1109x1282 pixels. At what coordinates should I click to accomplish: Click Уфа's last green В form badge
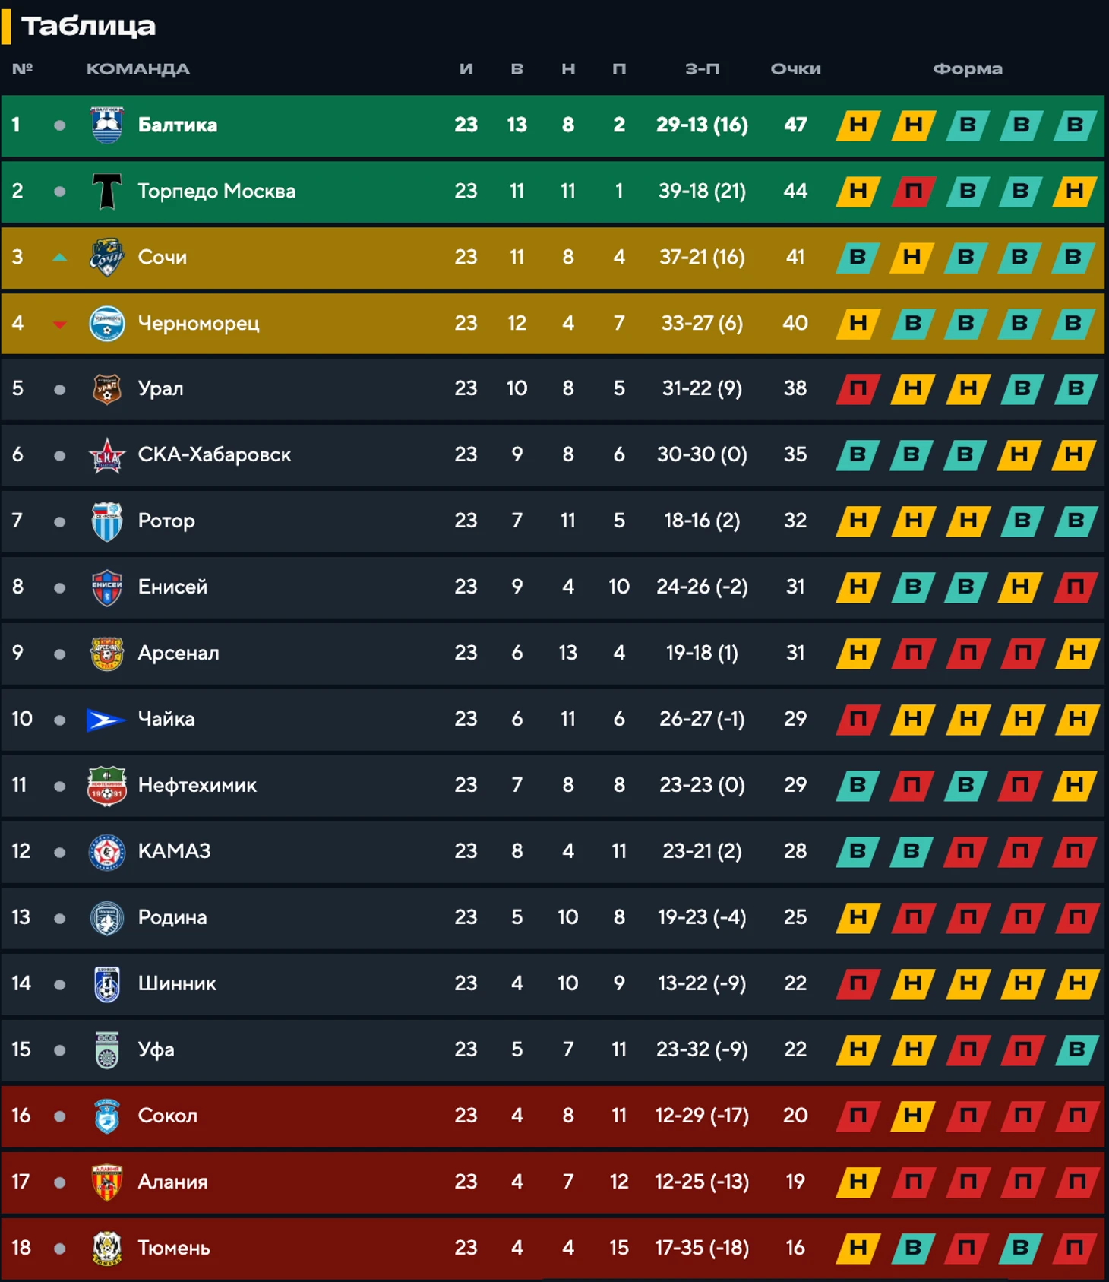click(x=1077, y=1050)
